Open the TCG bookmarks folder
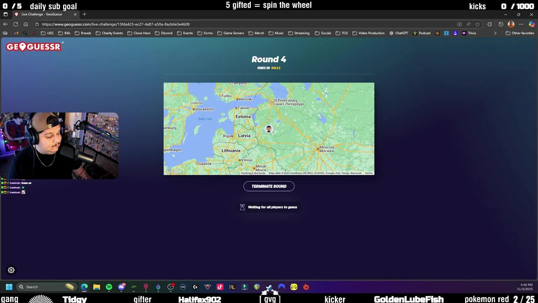The image size is (538, 303). (x=342, y=33)
